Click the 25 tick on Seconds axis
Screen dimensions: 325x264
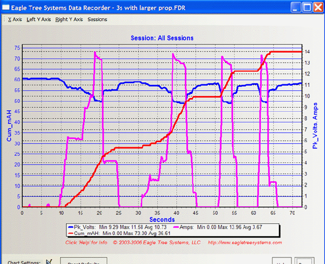118,213
